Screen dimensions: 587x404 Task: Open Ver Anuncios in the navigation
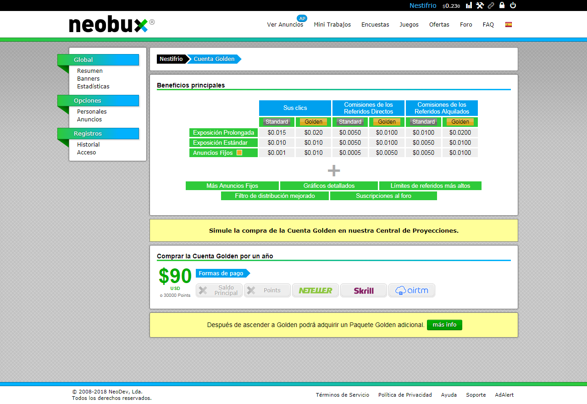point(285,25)
